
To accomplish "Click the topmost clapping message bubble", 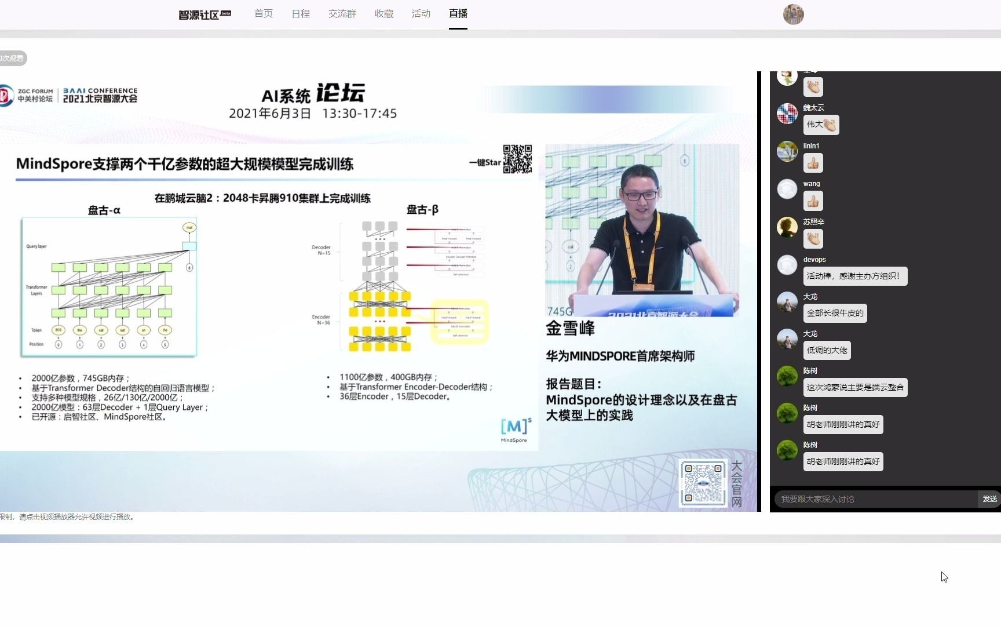I will [813, 87].
